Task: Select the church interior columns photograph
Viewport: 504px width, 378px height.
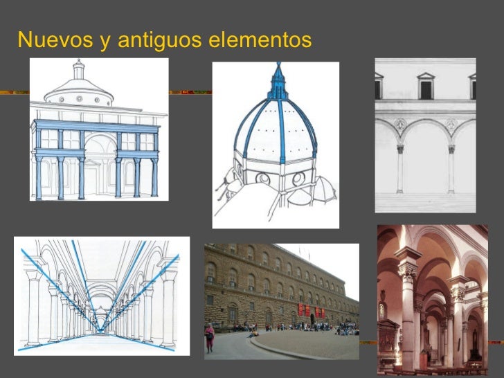Action: 433,300
